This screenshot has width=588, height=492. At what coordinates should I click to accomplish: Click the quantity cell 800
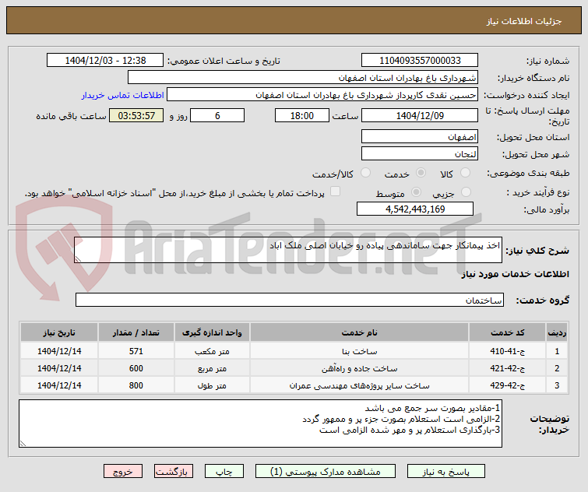[136, 385]
